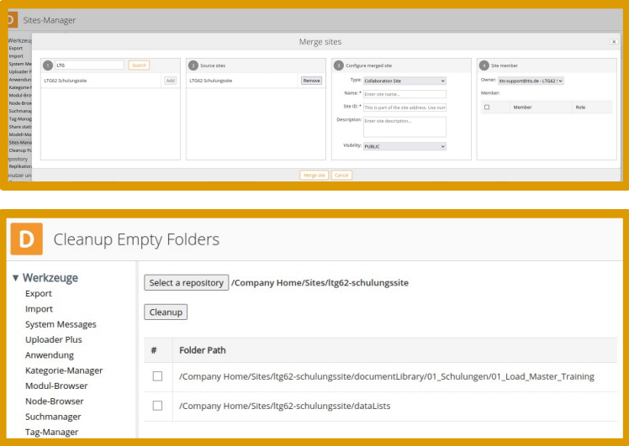Click the site Name input field
This screenshot has width=629, height=446.
404,94
